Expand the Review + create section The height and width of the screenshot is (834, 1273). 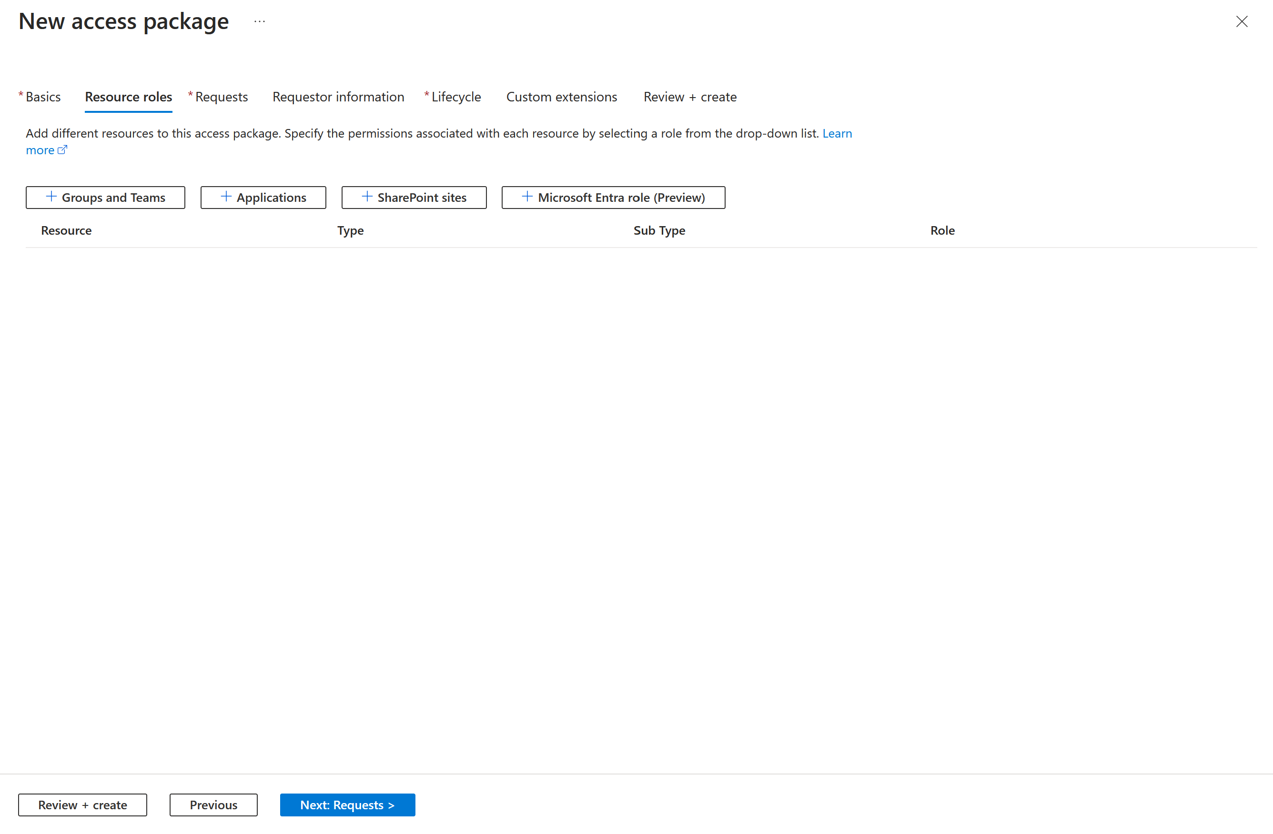(x=689, y=97)
